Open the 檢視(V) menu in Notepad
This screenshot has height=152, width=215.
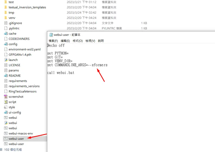(90, 41)
